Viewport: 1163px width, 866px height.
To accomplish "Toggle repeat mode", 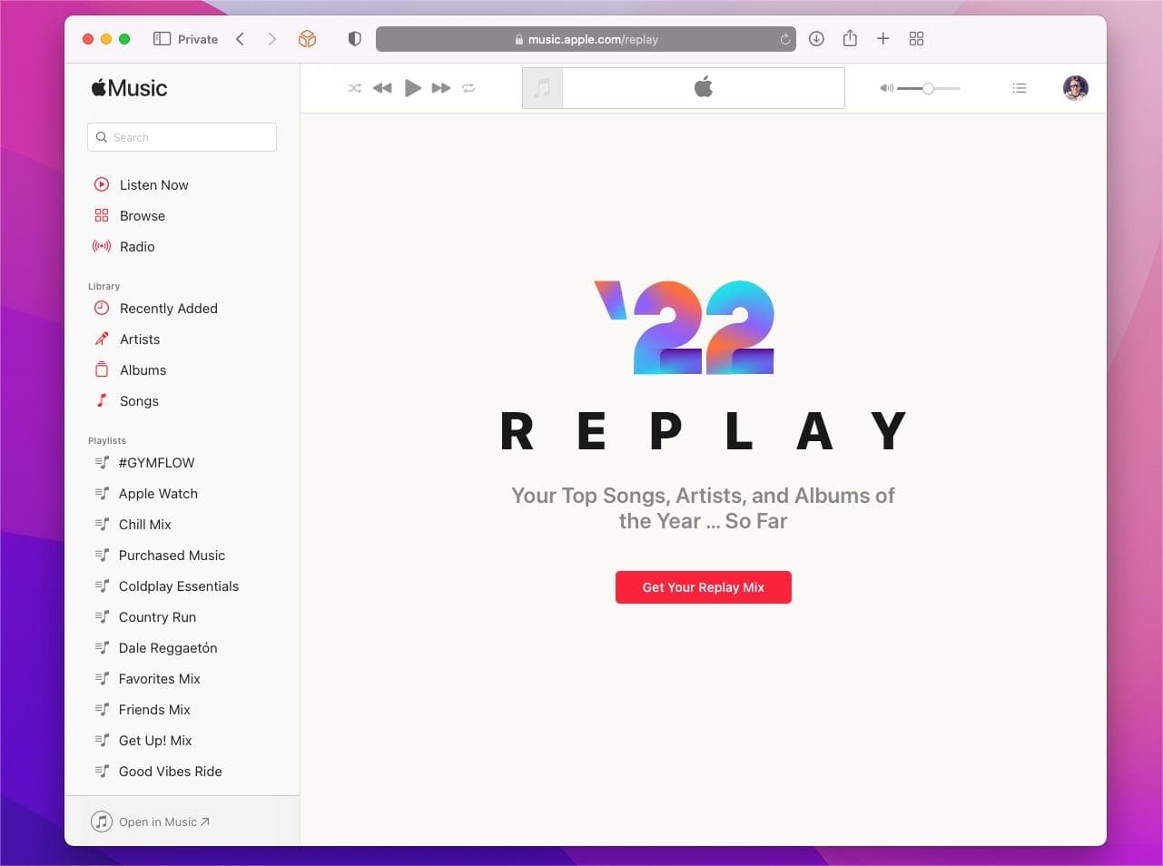I will (468, 88).
